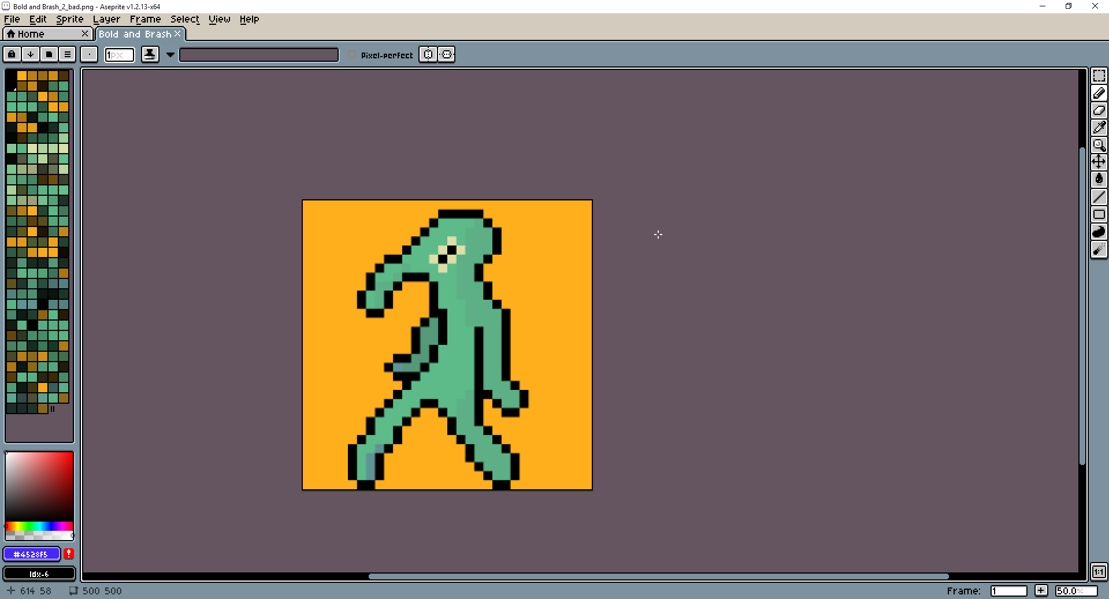Viewport: 1109px width, 599px height.
Task: Click the alpha slider below hue strip
Action: pyautogui.click(x=39, y=535)
